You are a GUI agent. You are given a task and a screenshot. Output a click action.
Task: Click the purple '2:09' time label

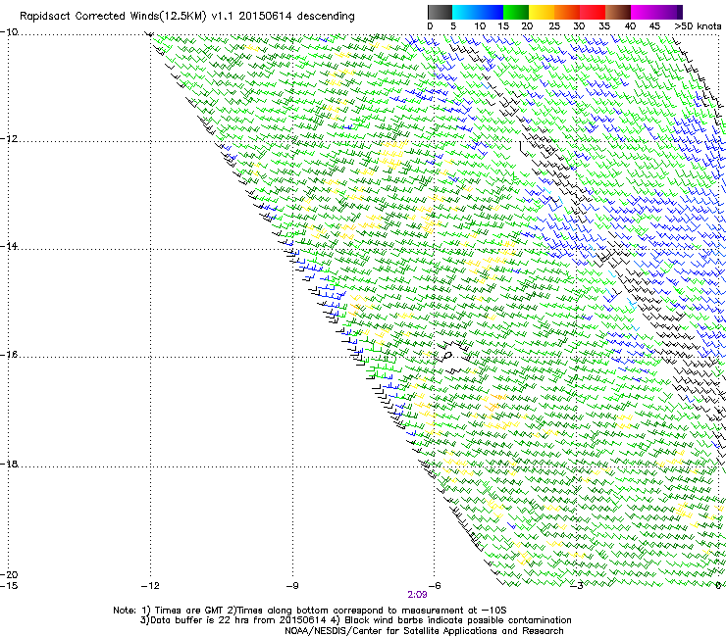[x=417, y=595]
